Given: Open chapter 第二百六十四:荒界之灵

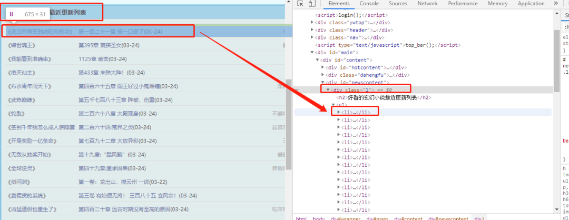Looking at the screenshot, I should pyautogui.click(x=105, y=127).
